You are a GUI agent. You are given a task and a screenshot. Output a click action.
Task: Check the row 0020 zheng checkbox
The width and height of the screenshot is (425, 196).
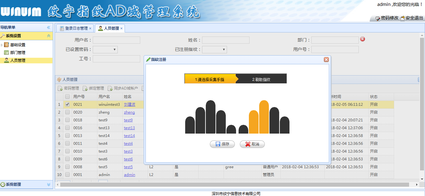coord(67,112)
